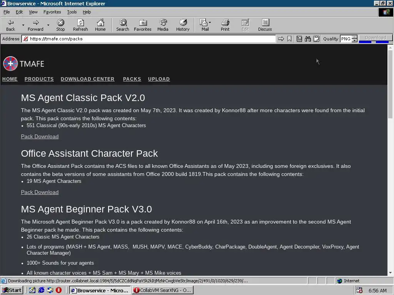Launch Opera from the Quick Launch bar

coord(58,290)
